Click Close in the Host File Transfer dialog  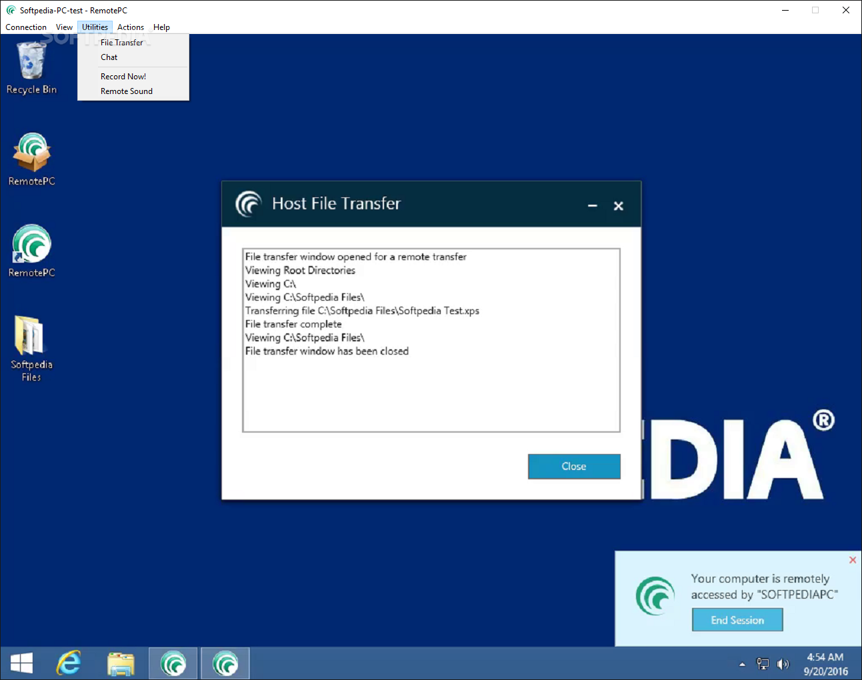[x=574, y=467]
